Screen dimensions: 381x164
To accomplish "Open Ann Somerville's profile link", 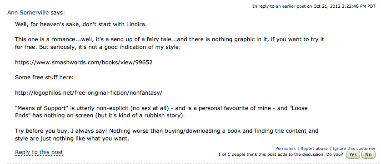I will tap(28, 13).
